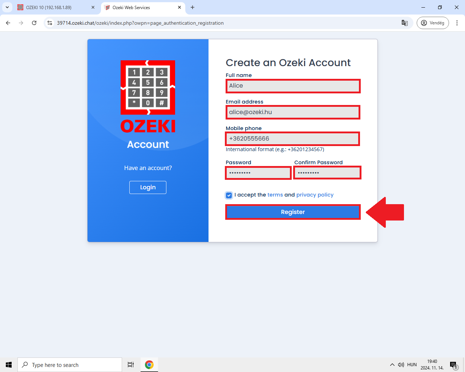This screenshot has width=465, height=372.
Task: Click the browser back arrow
Action: tap(8, 23)
